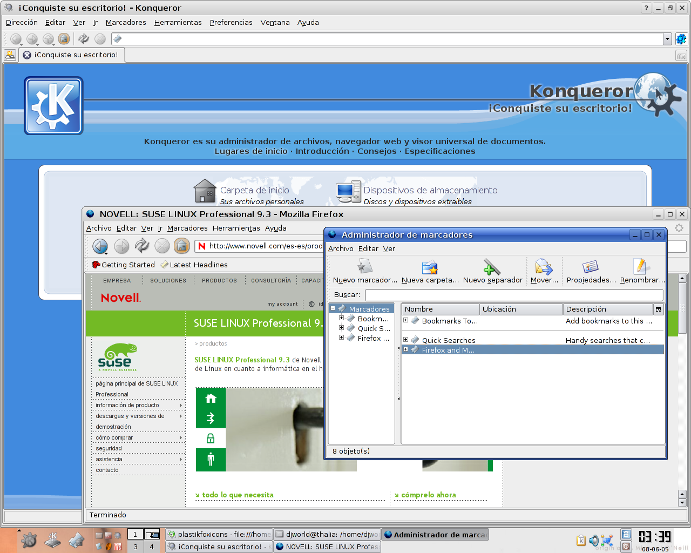Click Konqueror reload button
Screen dimensions: 691x553
(84, 39)
